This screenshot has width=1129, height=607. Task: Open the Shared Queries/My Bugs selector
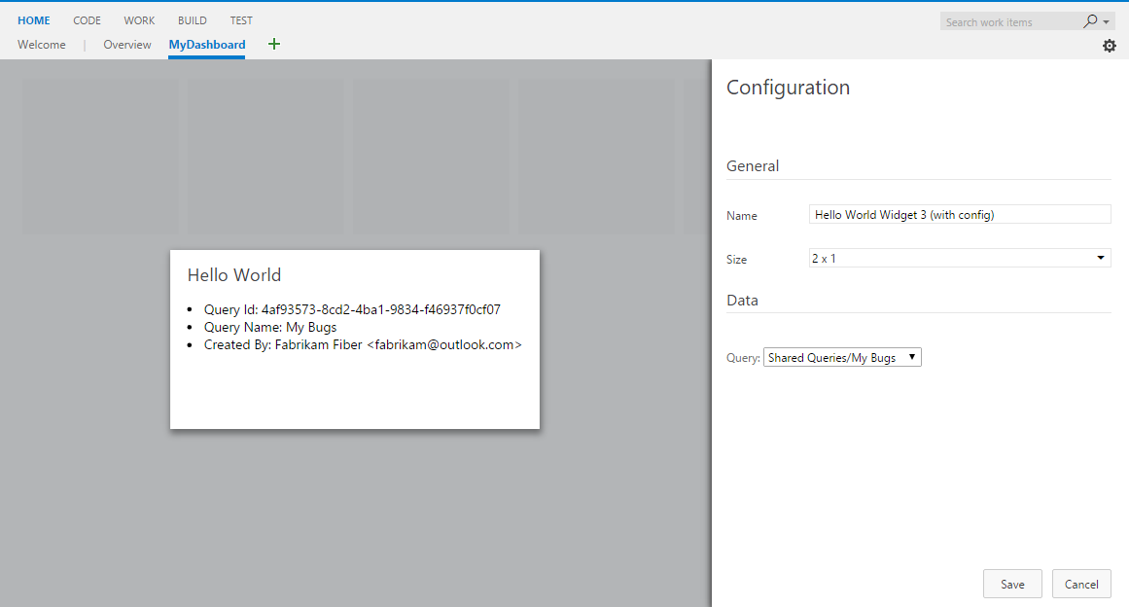841,357
